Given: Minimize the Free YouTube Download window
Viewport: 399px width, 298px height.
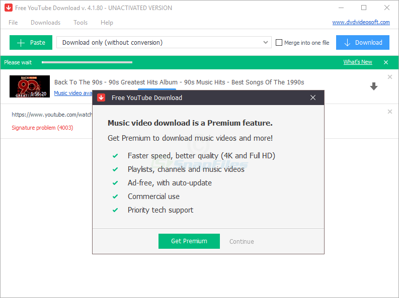Looking at the screenshot, I should (341, 8).
